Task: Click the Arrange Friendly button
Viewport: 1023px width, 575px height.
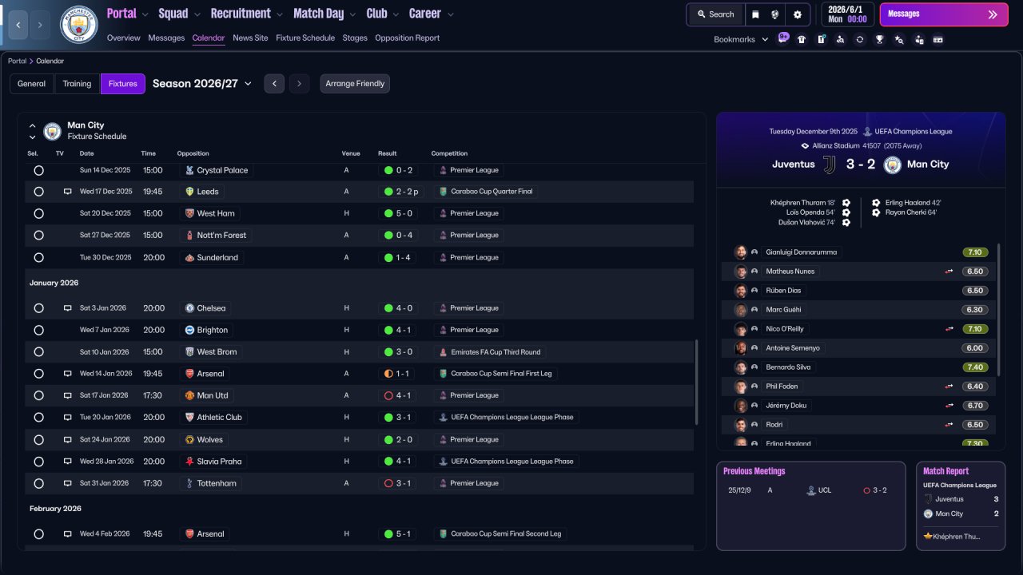Action: pos(355,84)
